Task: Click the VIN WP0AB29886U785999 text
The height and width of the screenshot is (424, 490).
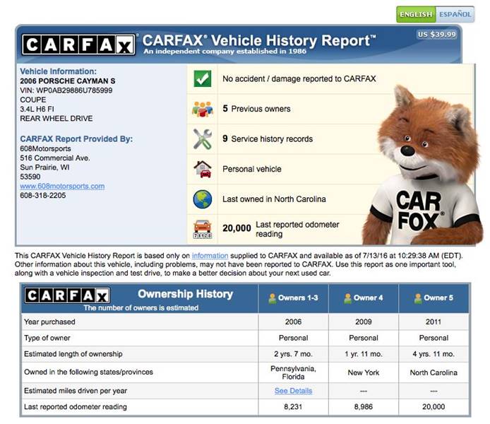Action: click(x=66, y=90)
